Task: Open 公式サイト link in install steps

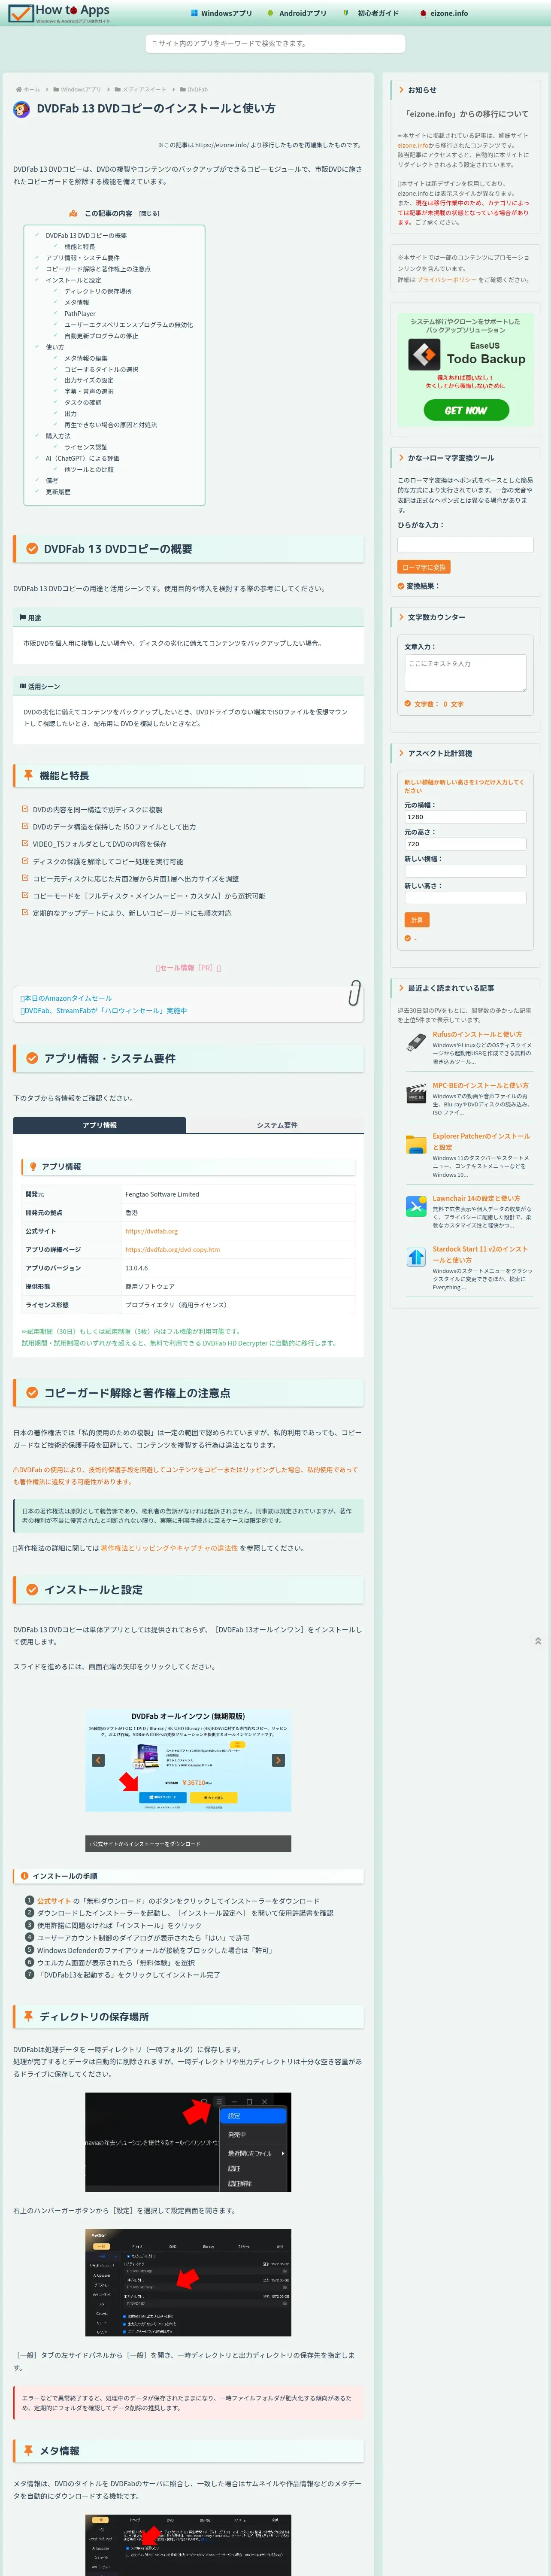Action: 54,1902
